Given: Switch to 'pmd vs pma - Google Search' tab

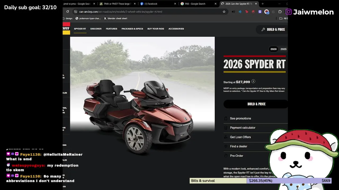Looking at the screenshot, I should click(77, 4).
